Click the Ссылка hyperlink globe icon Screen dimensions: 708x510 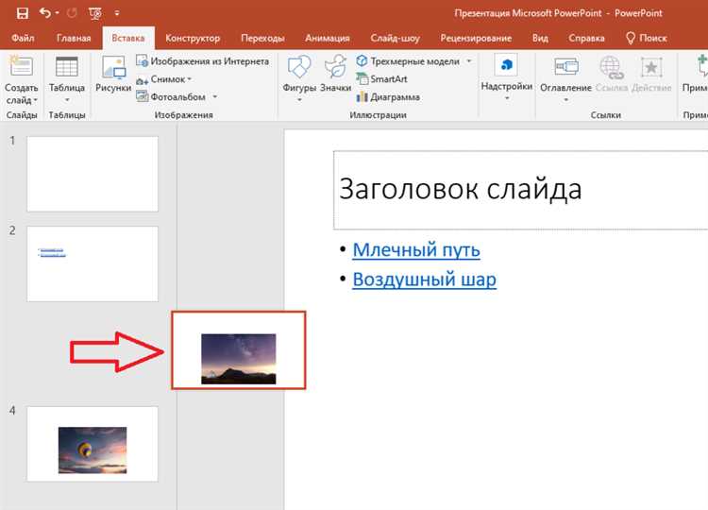click(612, 68)
